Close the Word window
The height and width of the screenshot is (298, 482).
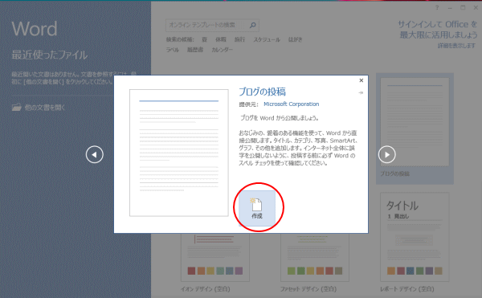point(476,8)
